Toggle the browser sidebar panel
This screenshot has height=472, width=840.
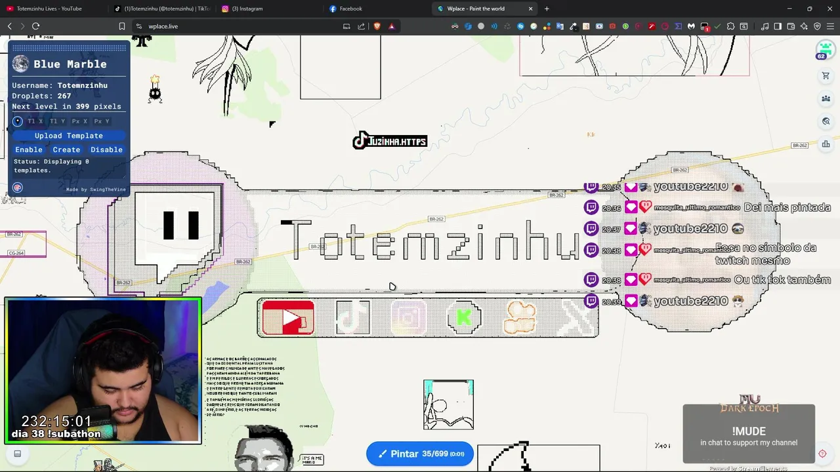[x=778, y=26]
